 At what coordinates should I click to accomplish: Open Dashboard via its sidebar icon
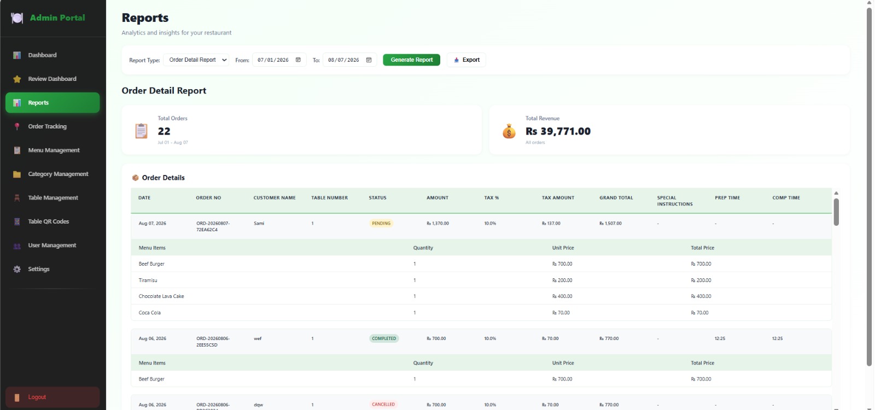click(x=17, y=55)
